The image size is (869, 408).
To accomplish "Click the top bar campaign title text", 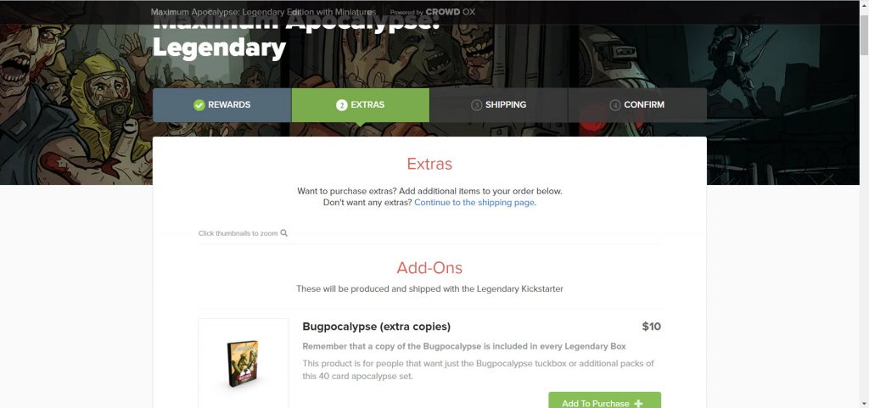I will pos(263,12).
